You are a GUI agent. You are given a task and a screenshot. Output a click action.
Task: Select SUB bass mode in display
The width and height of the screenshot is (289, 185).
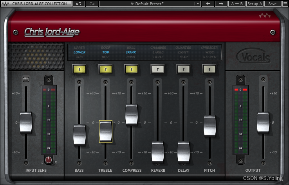(79, 57)
